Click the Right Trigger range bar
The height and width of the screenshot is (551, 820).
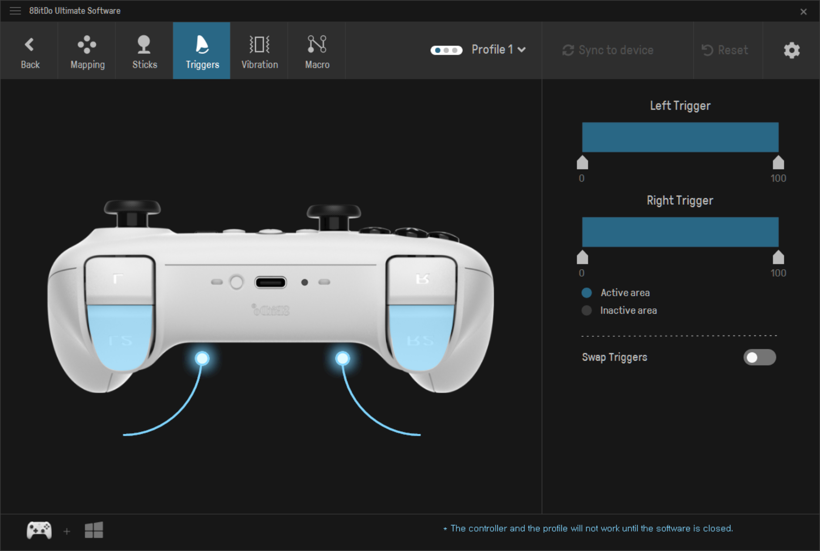point(680,232)
